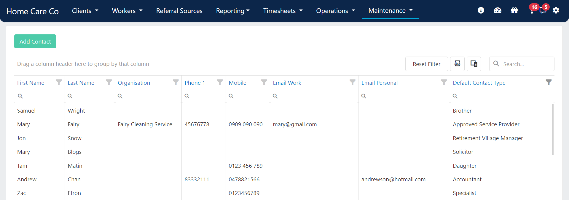Expand the Workers dropdown menu
The height and width of the screenshot is (200, 569).
(x=127, y=11)
